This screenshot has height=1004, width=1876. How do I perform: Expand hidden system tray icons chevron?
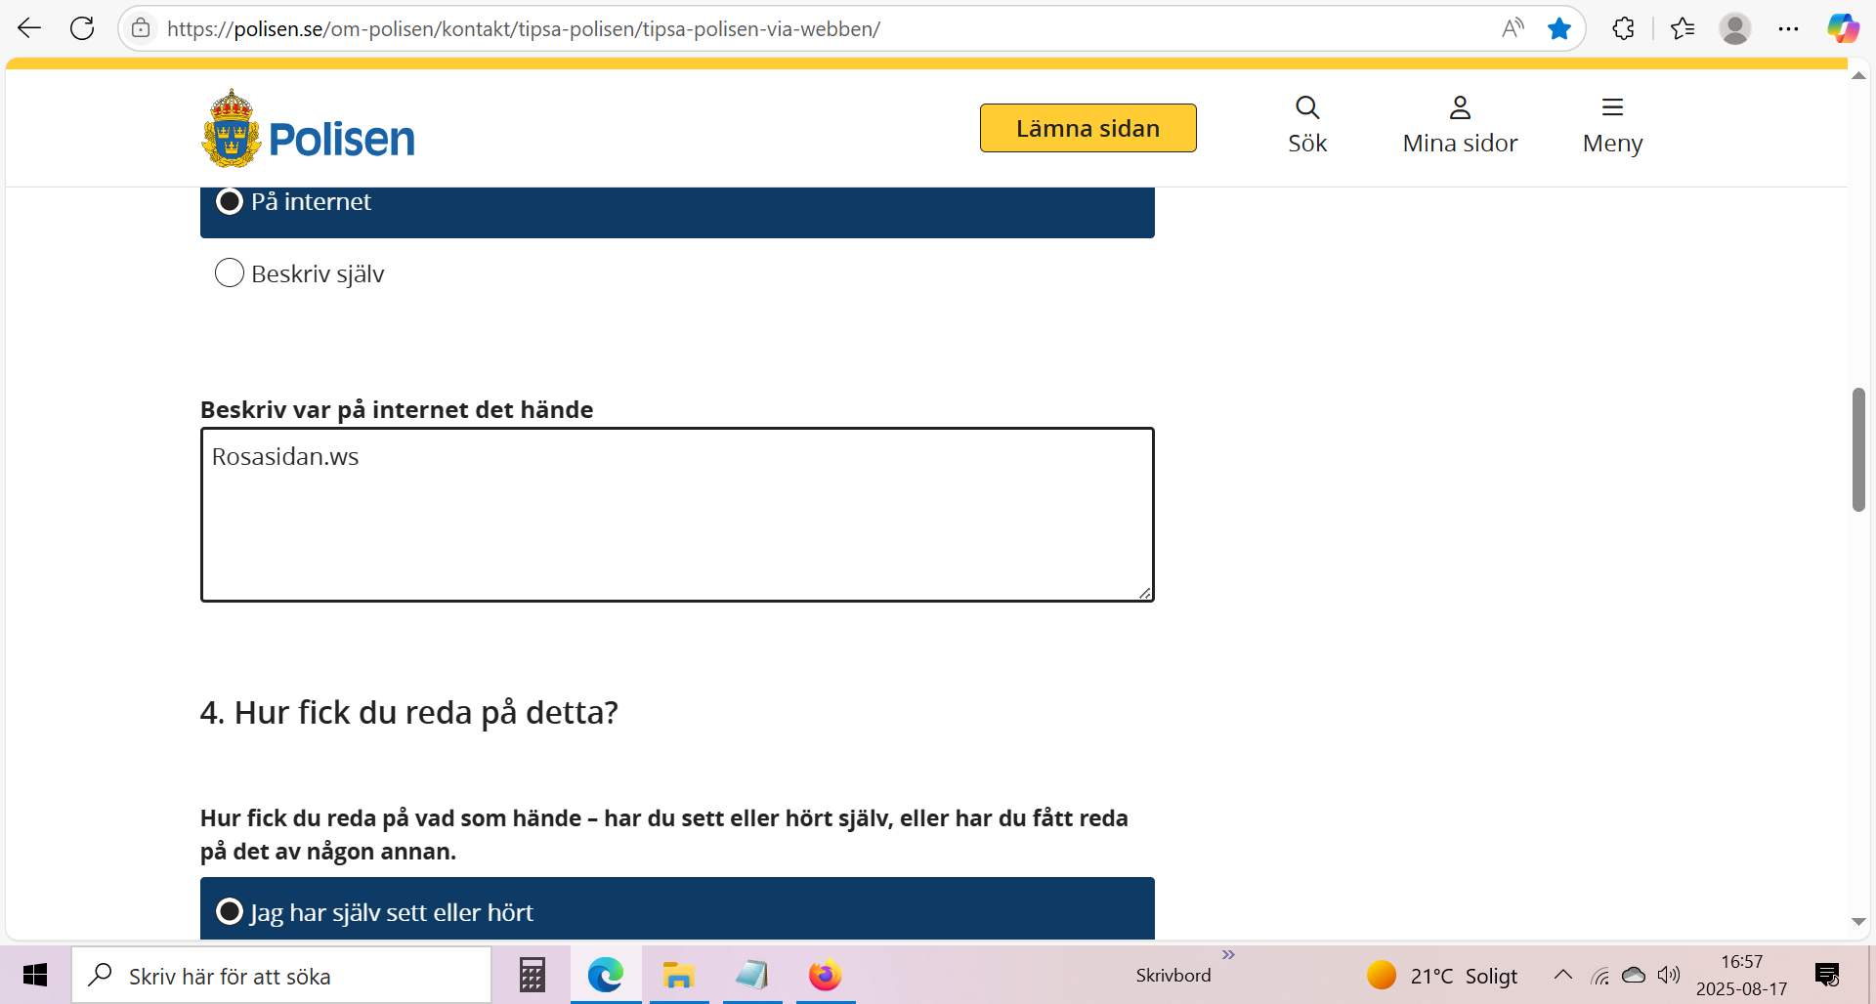click(1562, 975)
